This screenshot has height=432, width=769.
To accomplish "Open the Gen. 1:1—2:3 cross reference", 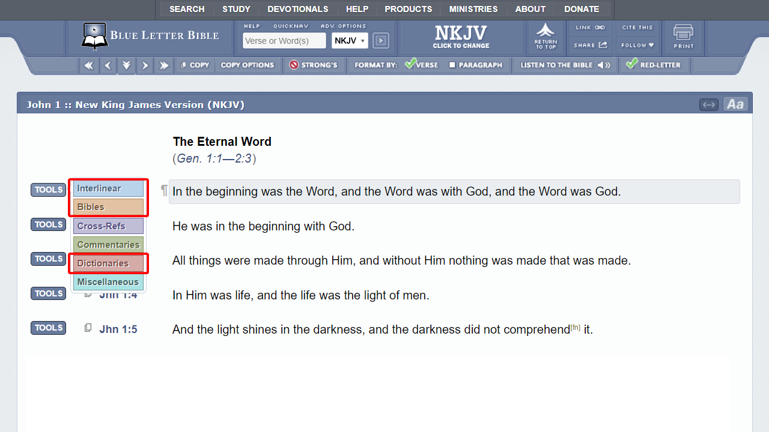I will [214, 159].
